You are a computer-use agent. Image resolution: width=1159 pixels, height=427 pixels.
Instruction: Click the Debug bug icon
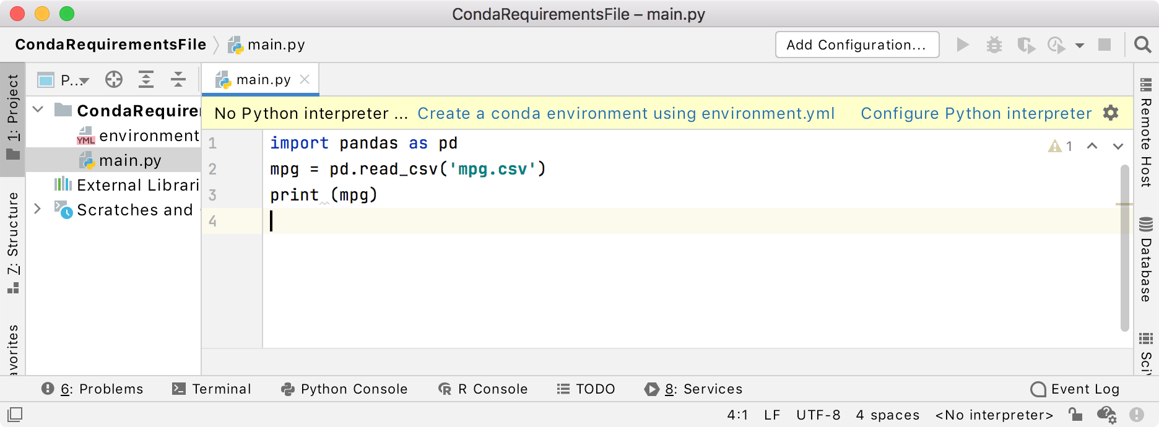click(x=994, y=45)
